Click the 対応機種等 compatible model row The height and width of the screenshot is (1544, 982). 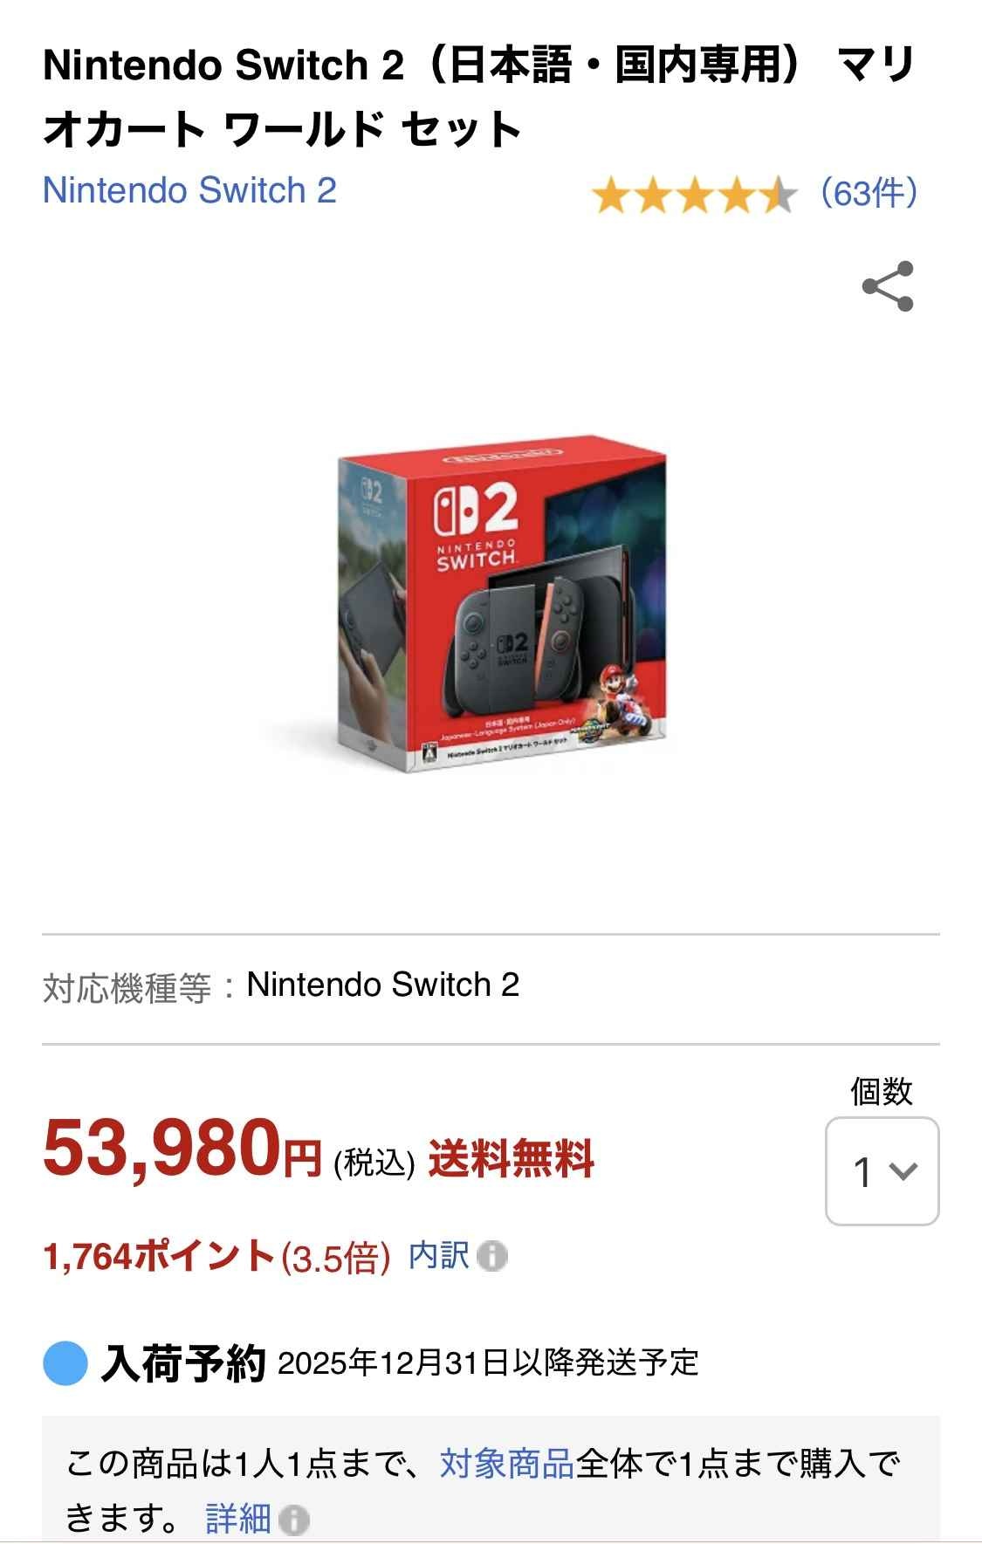pyautogui.click(x=491, y=987)
